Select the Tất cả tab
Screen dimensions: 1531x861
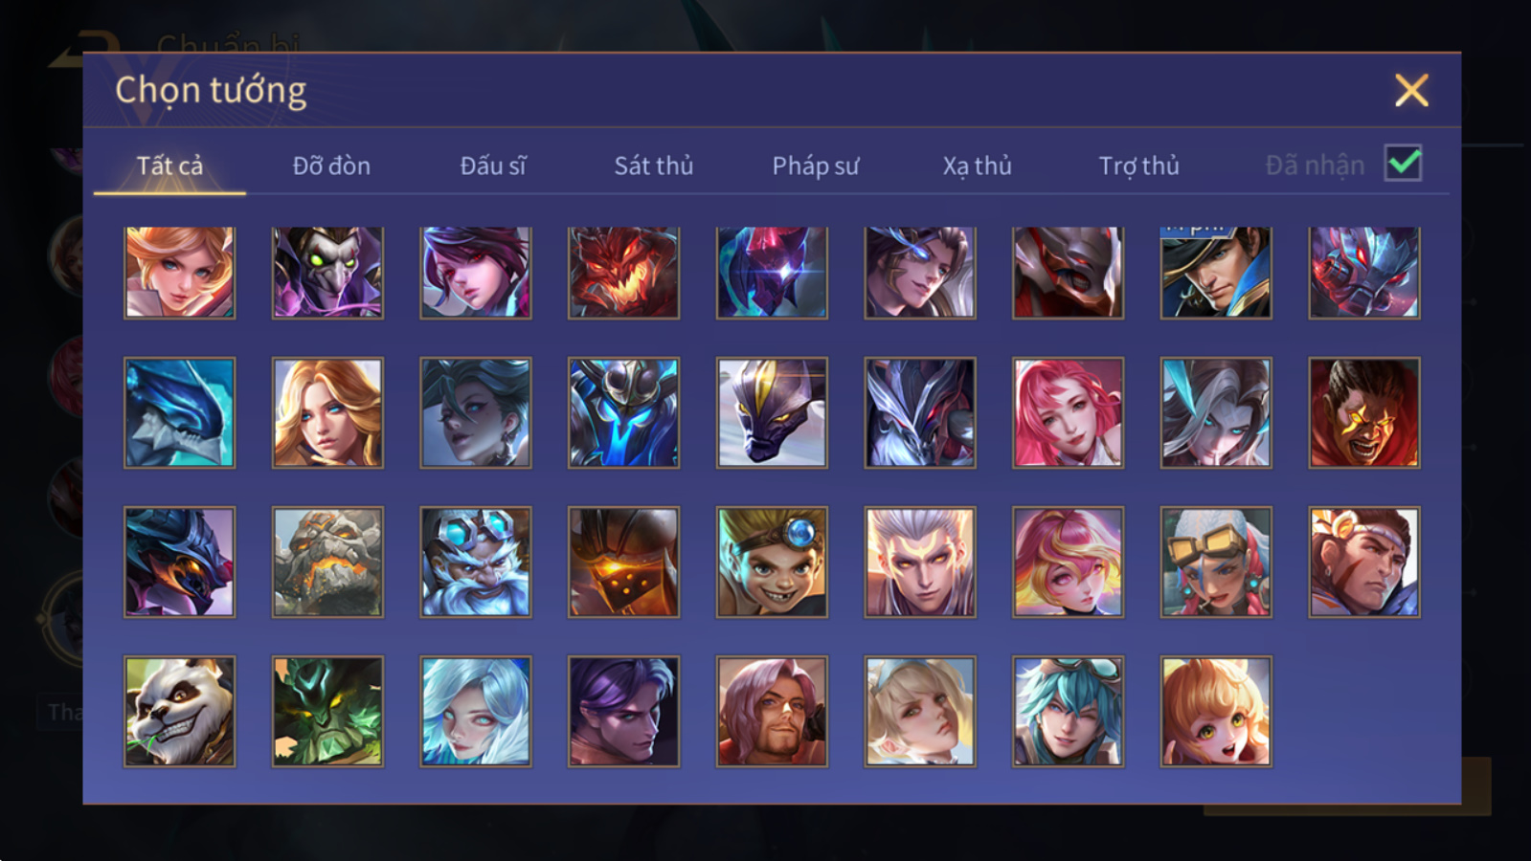pos(169,166)
